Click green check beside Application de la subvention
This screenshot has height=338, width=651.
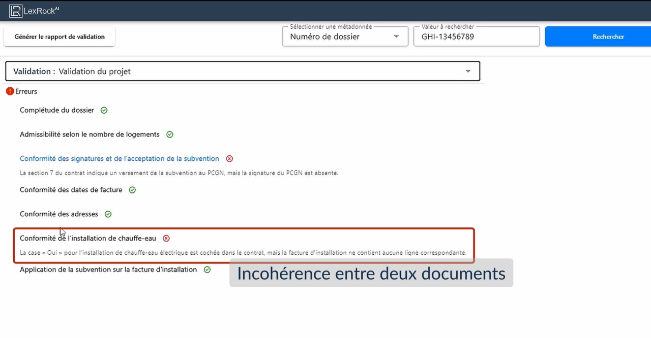tap(207, 270)
